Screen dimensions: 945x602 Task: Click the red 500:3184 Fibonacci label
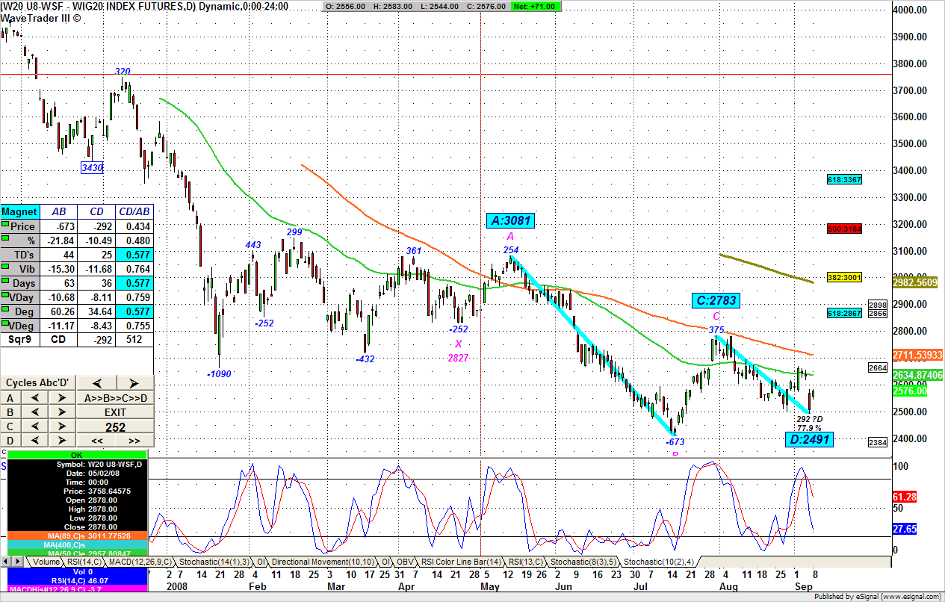coord(845,229)
